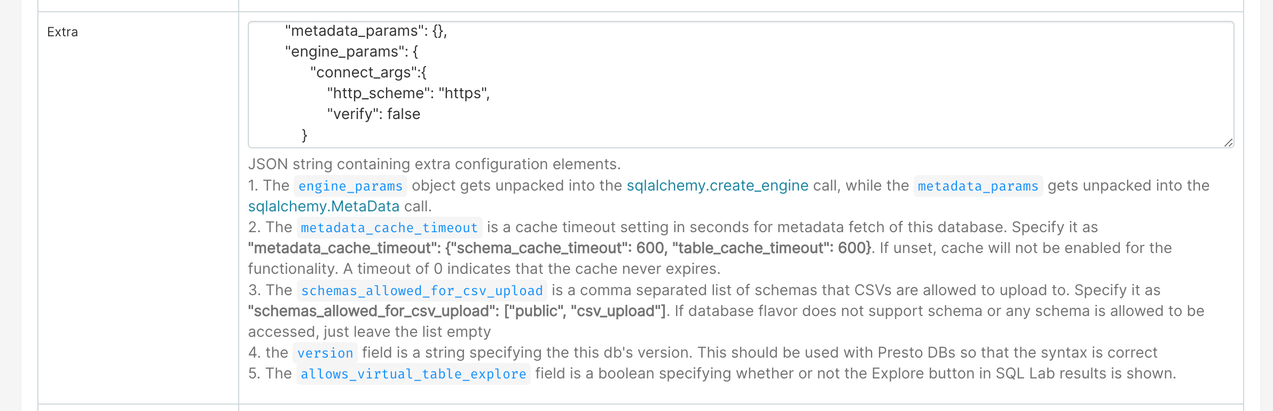Viewport: 1273px width, 411px height.
Task: Click the "JSON string containing extra configuration" description
Action: click(x=434, y=164)
